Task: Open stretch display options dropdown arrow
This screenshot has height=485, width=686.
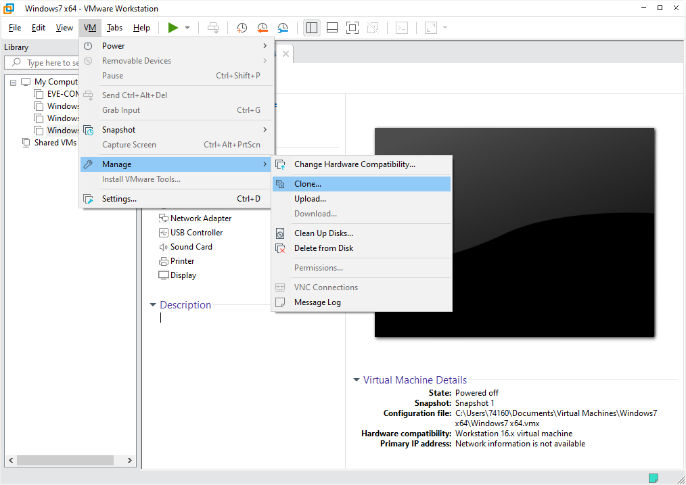Action: 445,28
